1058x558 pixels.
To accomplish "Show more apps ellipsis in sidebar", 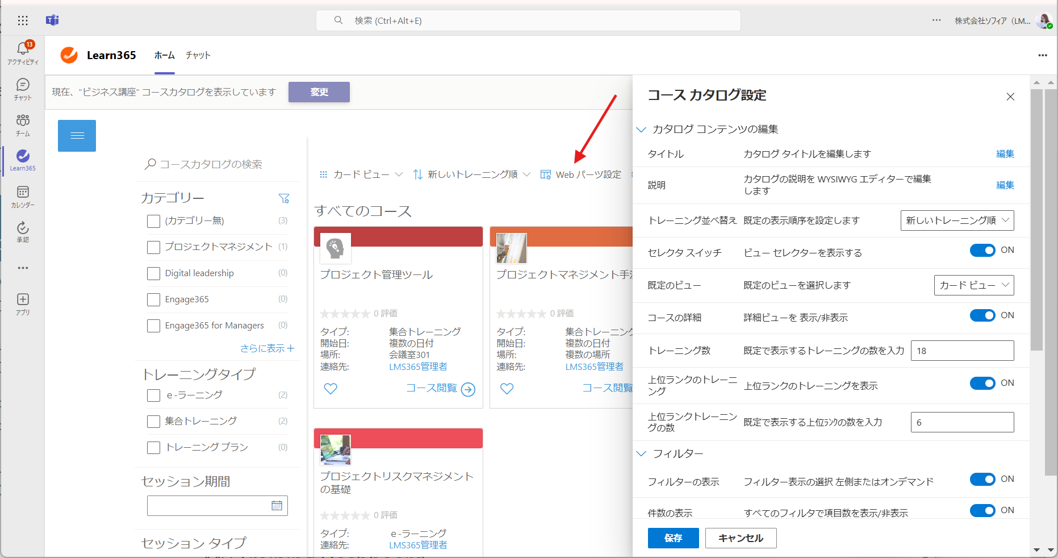I will click(23, 268).
